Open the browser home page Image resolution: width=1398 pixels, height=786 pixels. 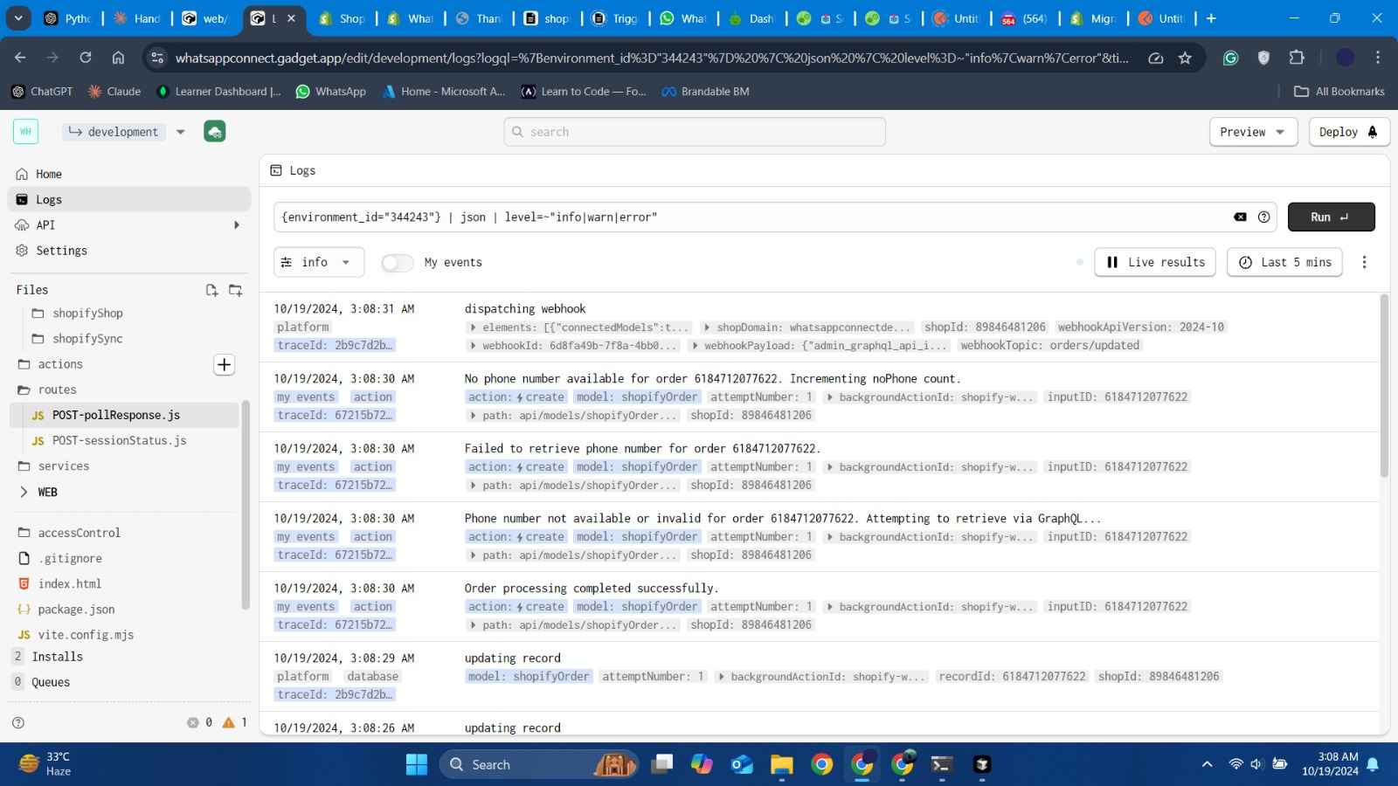pyautogui.click(x=118, y=58)
